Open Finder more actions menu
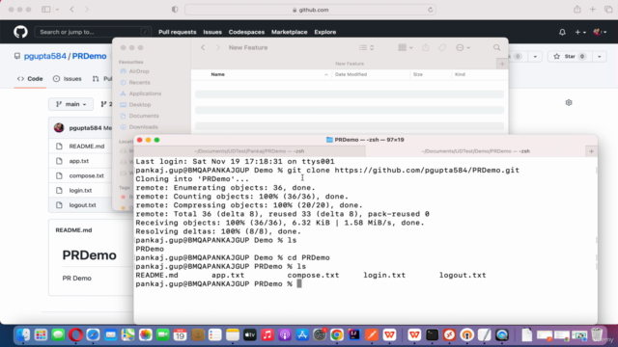Image resolution: width=618 pixels, height=347 pixels. pyautogui.click(x=463, y=47)
